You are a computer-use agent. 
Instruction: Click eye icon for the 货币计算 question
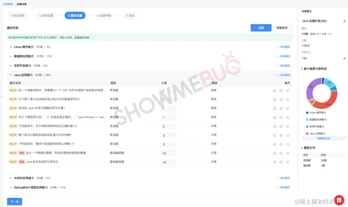click(281, 109)
